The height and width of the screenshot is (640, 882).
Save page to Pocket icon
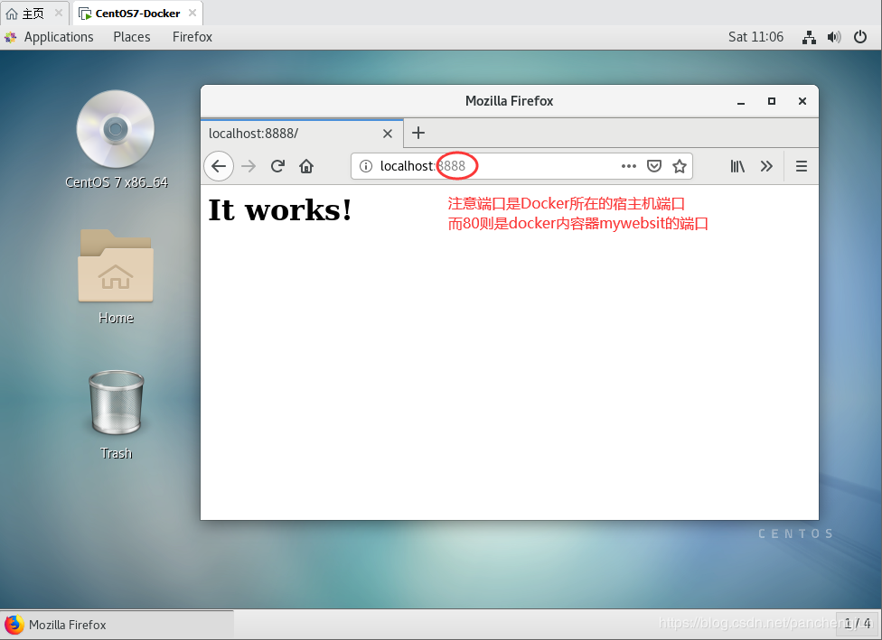[x=653, y=166]
